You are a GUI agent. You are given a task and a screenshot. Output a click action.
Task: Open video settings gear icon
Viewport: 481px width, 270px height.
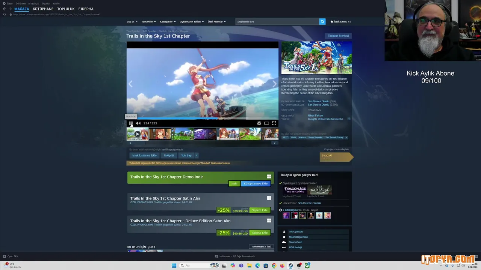(259, 123)
